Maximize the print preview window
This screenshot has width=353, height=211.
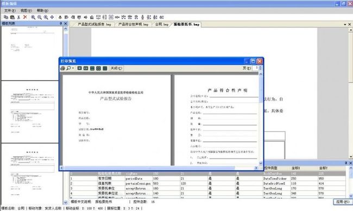[x=253, y=61]
